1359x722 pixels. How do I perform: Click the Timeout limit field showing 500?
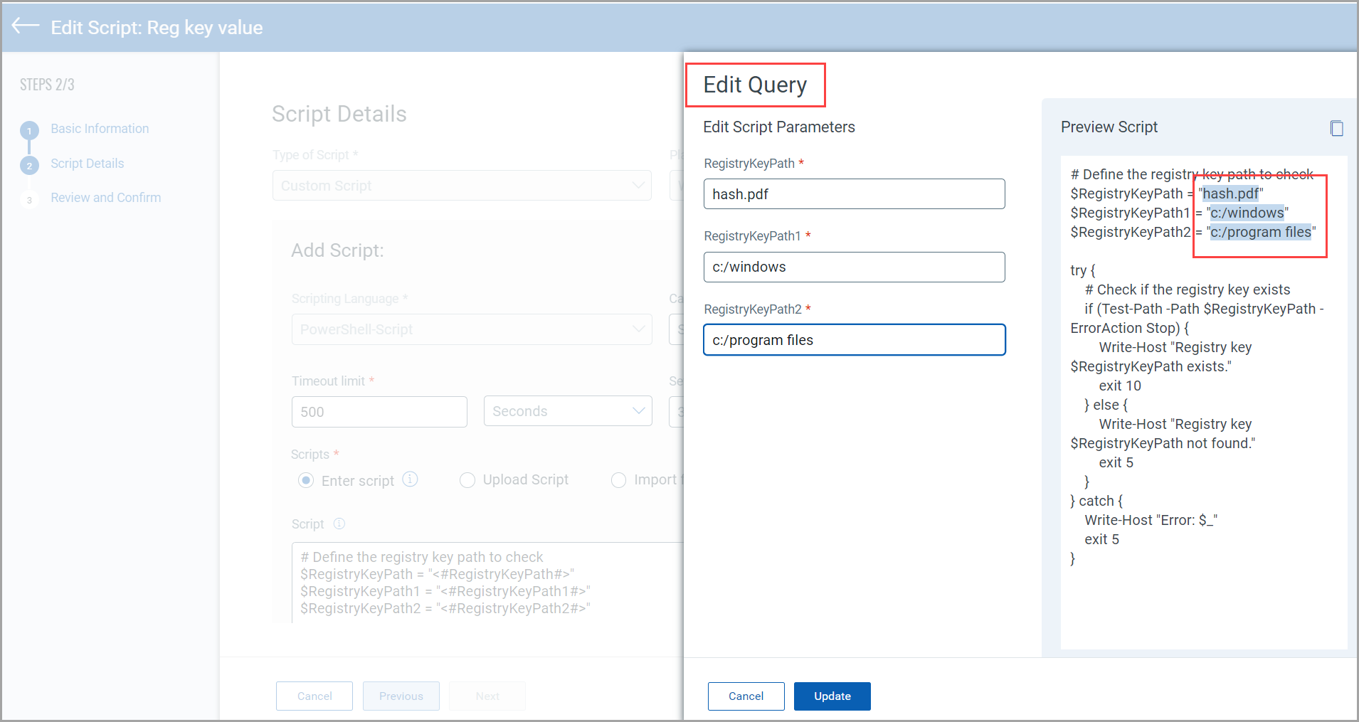pyautogui.click(x=379, y=411)
